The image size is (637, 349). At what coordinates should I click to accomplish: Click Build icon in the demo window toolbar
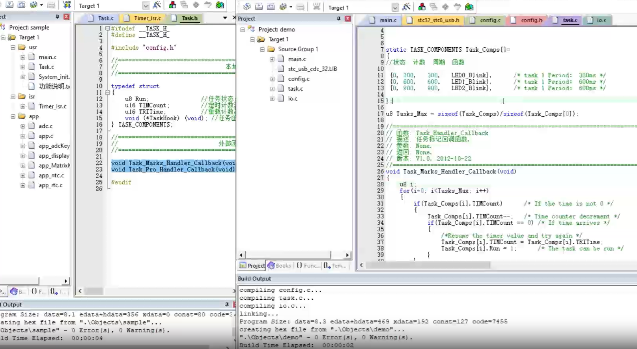click(259, 7)
